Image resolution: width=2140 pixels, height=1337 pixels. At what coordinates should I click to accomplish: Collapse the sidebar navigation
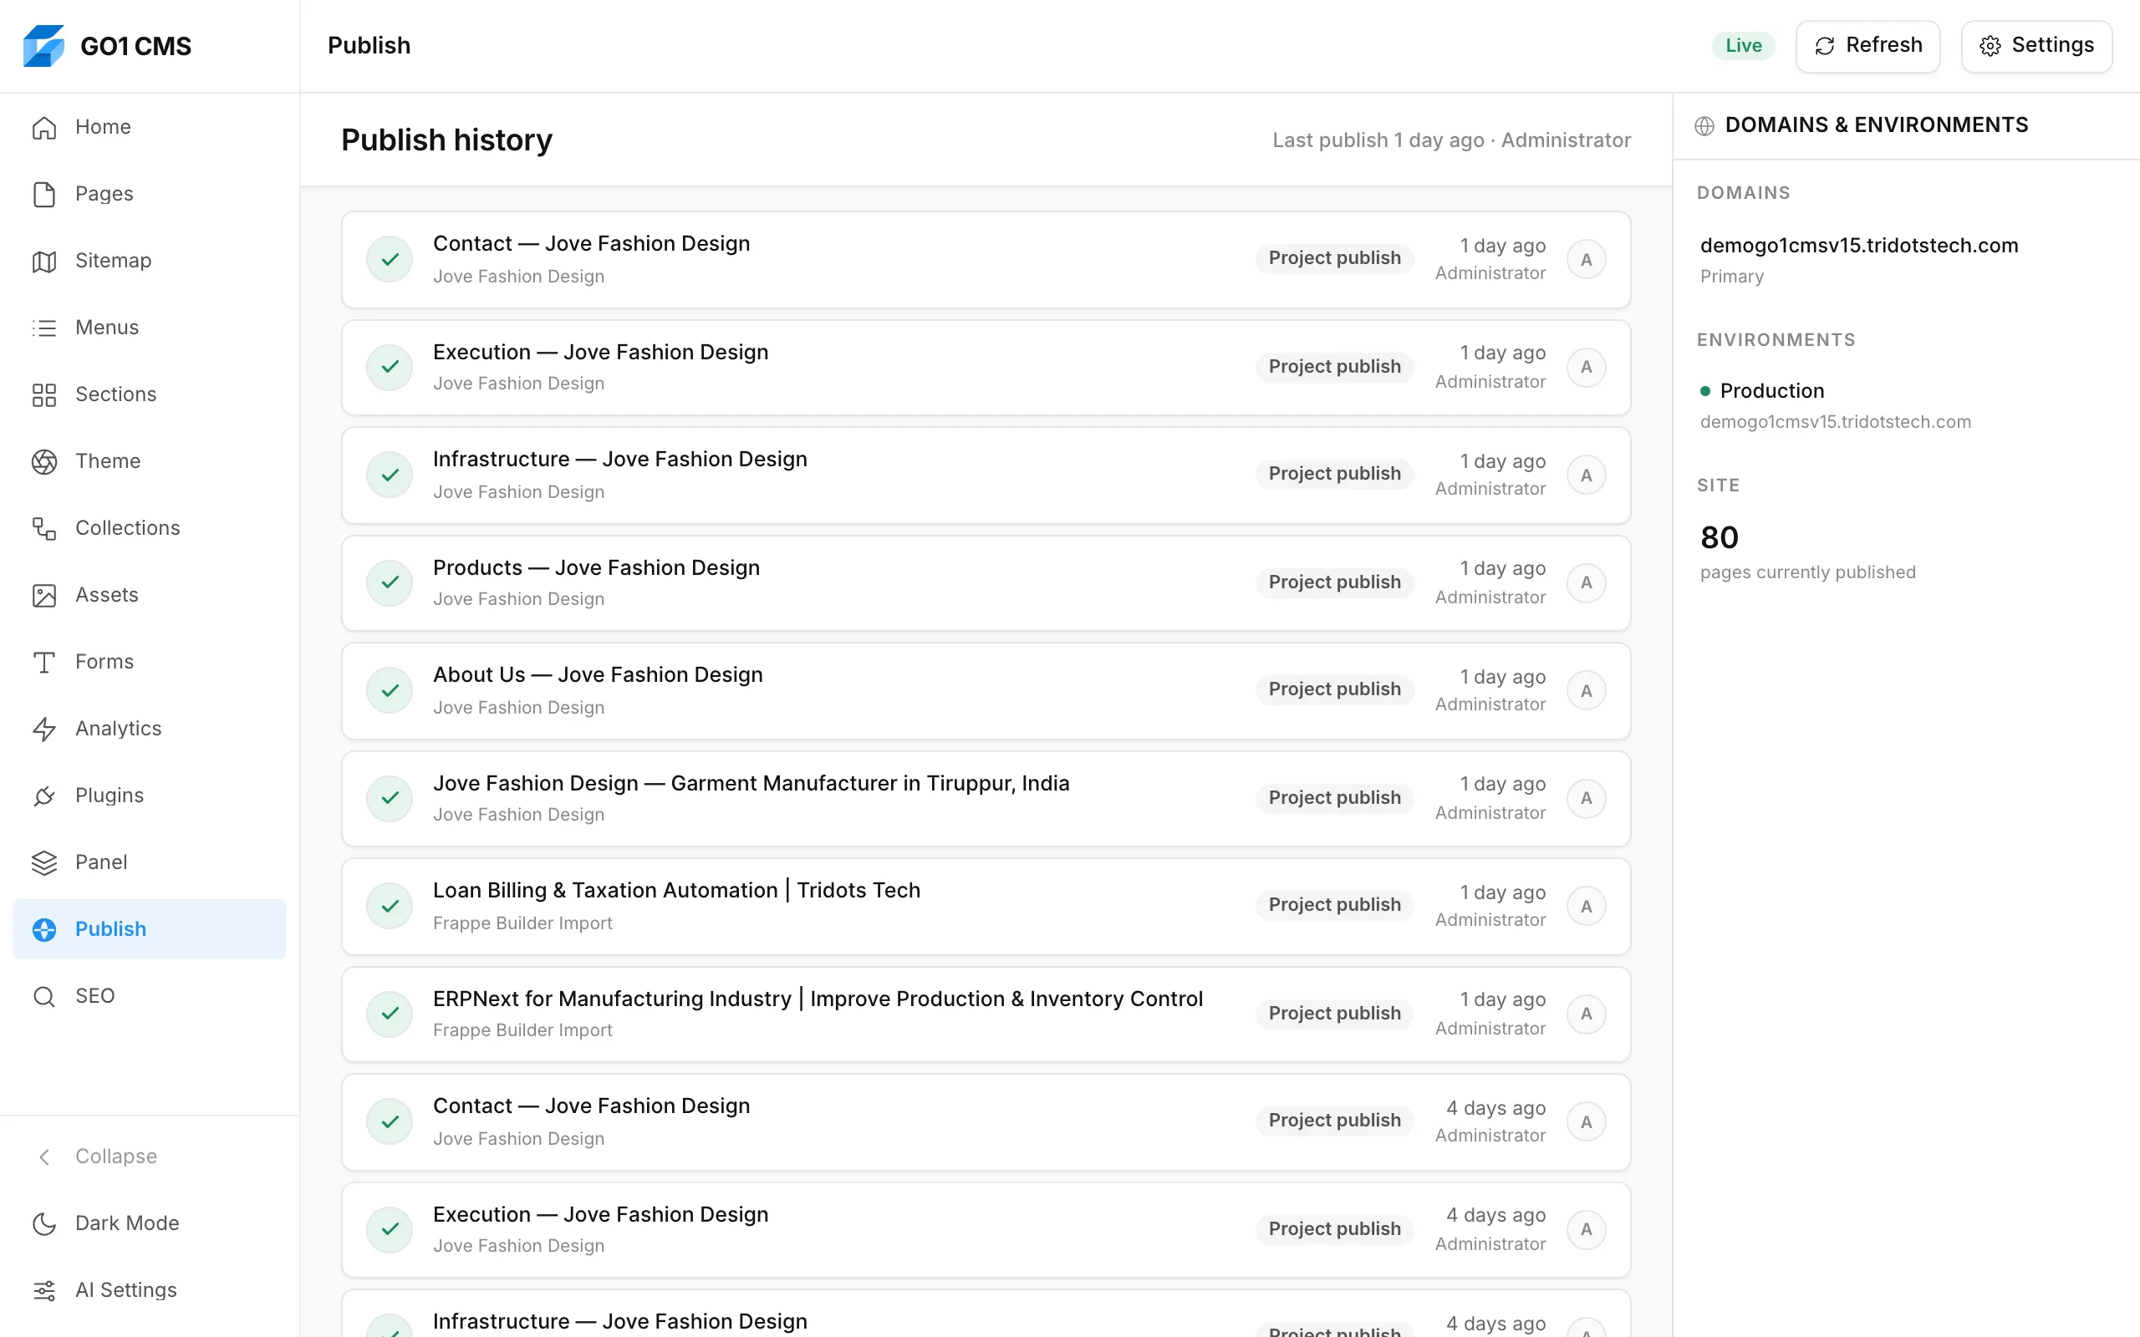[x=150, y=1157]
